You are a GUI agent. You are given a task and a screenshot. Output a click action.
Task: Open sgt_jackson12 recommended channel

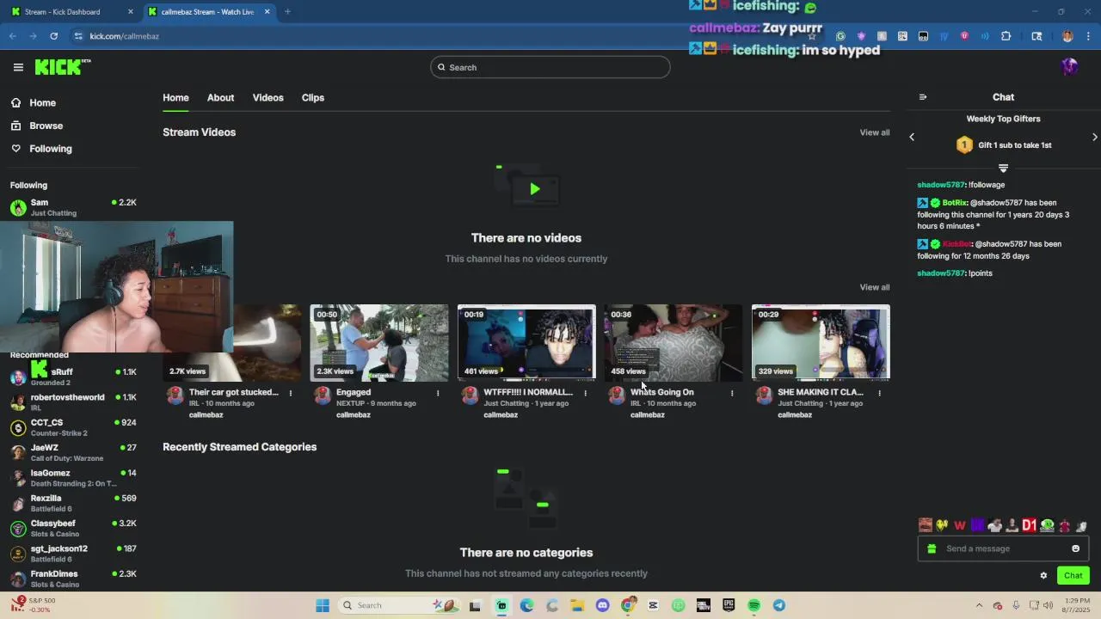[73, 553]
